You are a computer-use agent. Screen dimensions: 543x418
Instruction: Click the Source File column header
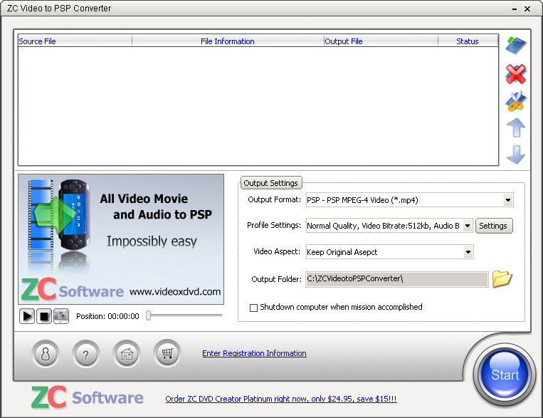pyautogui.click(x=75, y=41)
